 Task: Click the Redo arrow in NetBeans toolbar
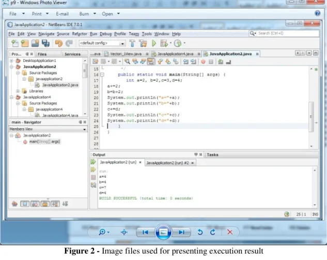[x=69, y=43]
